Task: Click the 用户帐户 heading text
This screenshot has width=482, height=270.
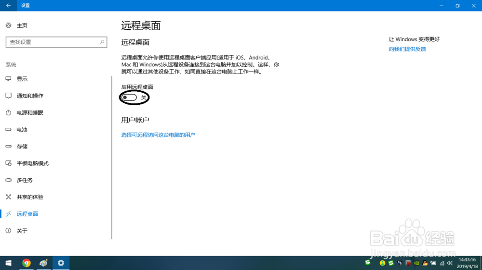Action: click(135, 120)
